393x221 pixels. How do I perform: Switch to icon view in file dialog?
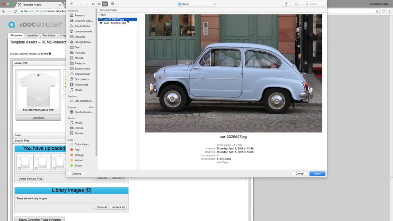93,4
